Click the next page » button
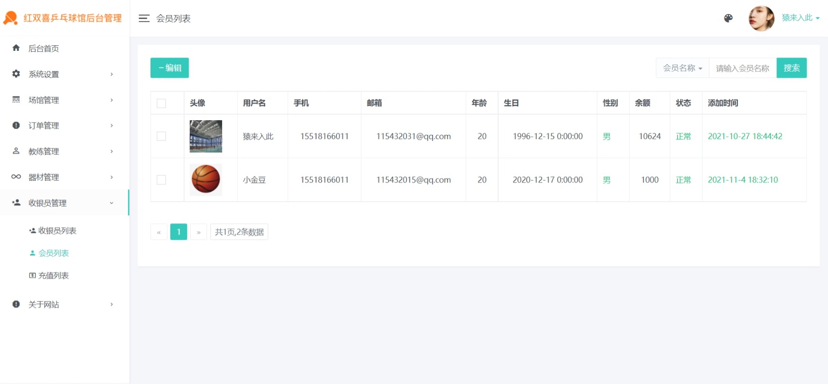The height and width of the screenshot is (384, 828). (x=199, y=232)
